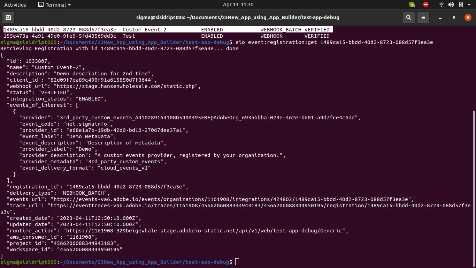Click the registration_id line
Image resolution: width=476 pixels, height=268 pixels.
(x=97, y=187)
